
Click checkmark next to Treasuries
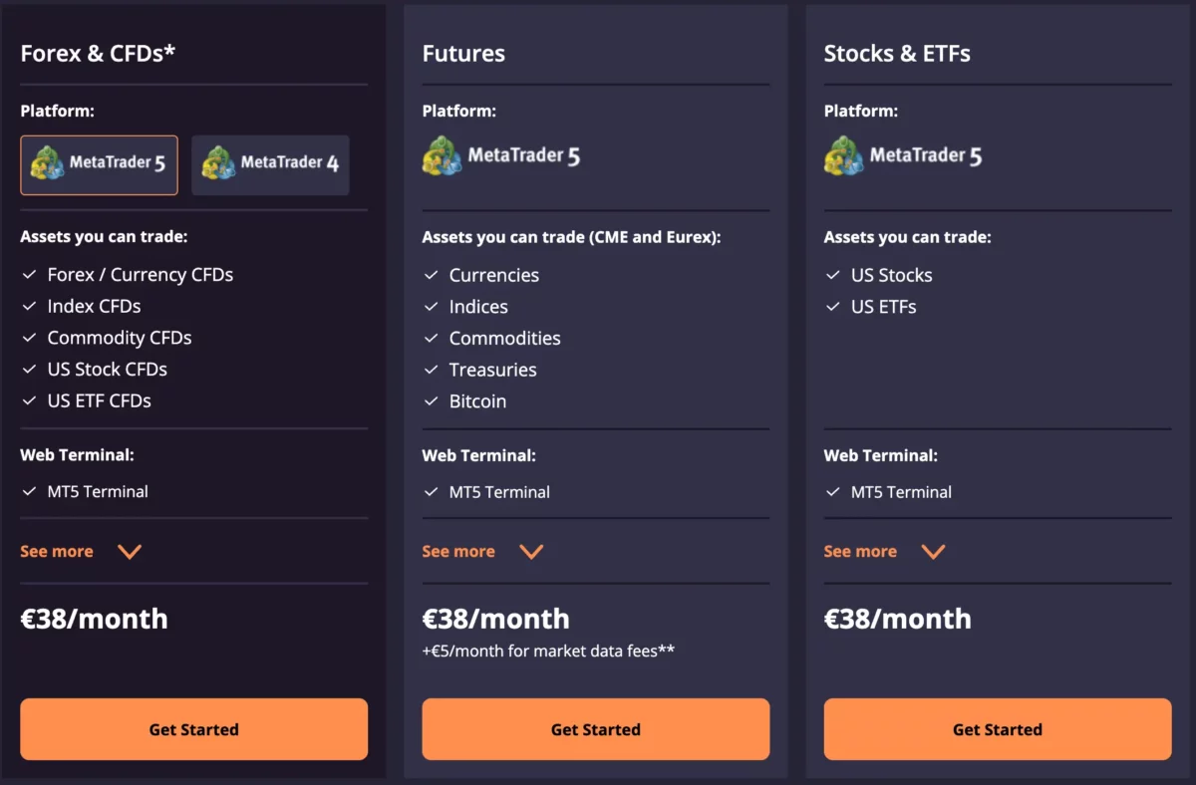[x=431, y=370]
